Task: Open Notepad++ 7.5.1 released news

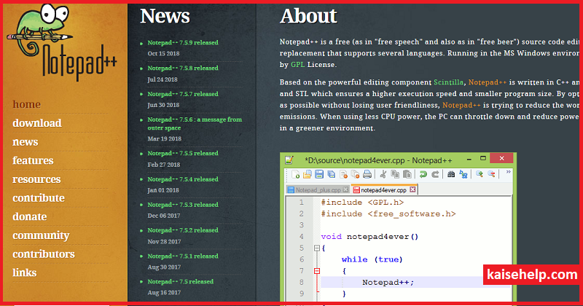Action: click(x=183, y=256)
